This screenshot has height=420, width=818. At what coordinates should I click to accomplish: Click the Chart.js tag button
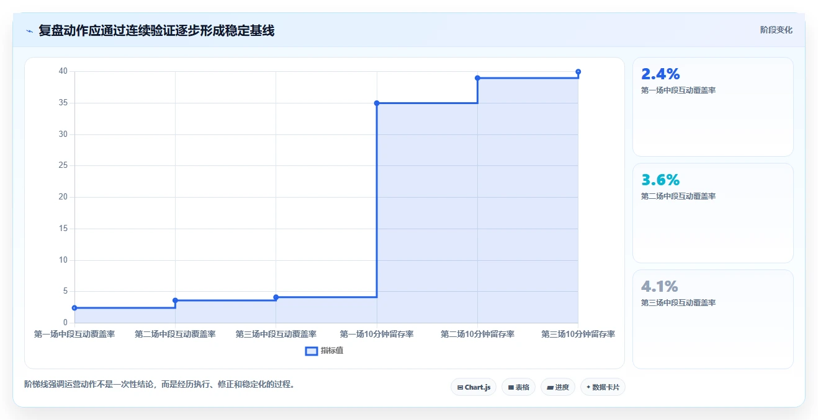pos(474,387)
